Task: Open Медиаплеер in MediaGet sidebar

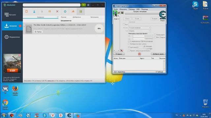Action: (12, 37)
